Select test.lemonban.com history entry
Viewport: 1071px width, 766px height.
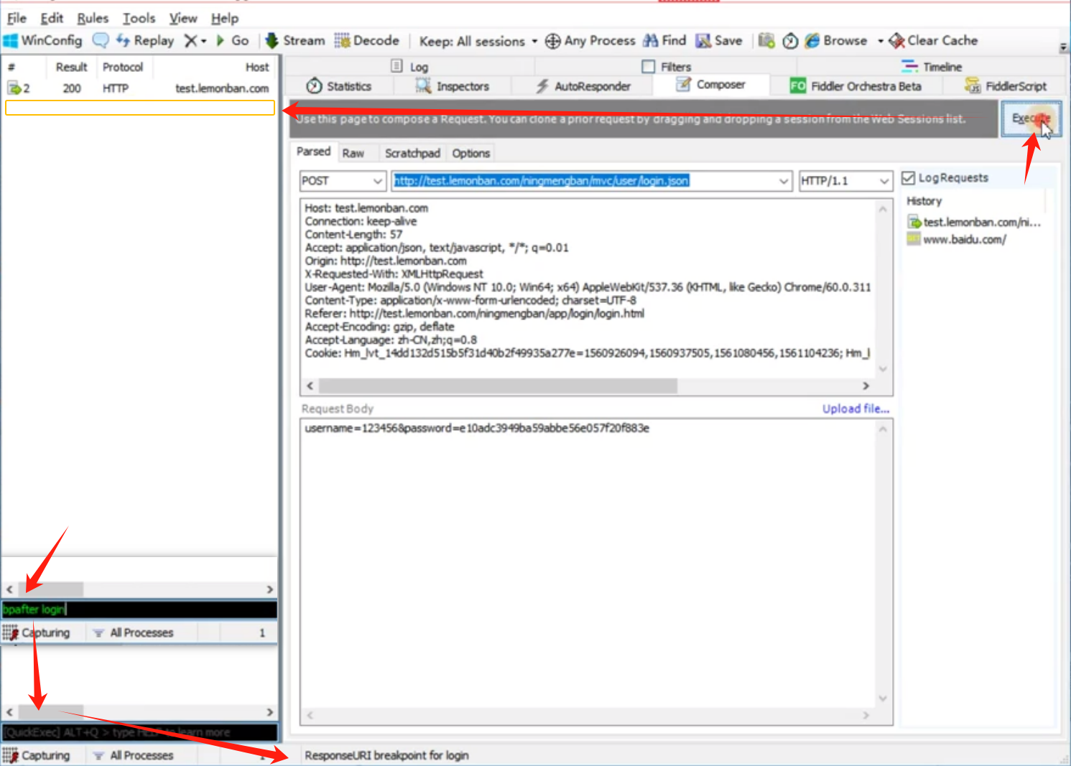[x=974, y=222]
